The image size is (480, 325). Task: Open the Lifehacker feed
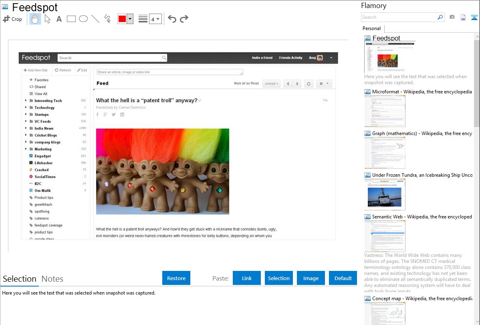(43, 163)
